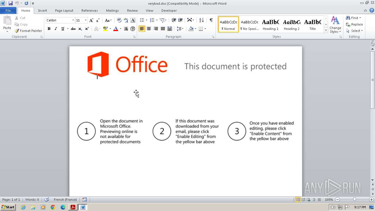The image size is (375, 211).
Task: Clear formatting with the eraser icon
Action: [119, 20]
